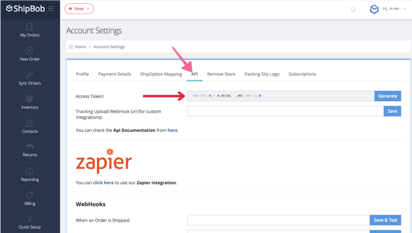412x233 pixels.
Task: Toggle the hamburger sidebar menu
Action: 51,9
